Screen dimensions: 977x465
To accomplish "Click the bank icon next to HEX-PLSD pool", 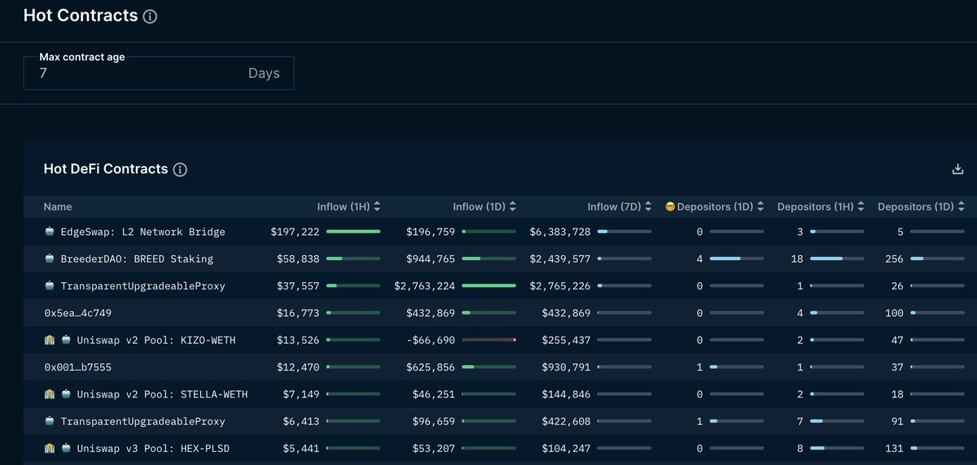I will click(50, 449).
